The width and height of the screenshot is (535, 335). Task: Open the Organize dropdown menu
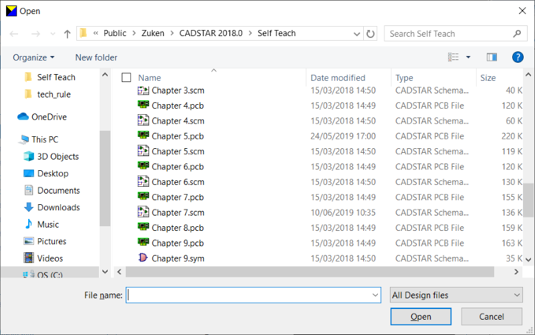click(33, 57)
